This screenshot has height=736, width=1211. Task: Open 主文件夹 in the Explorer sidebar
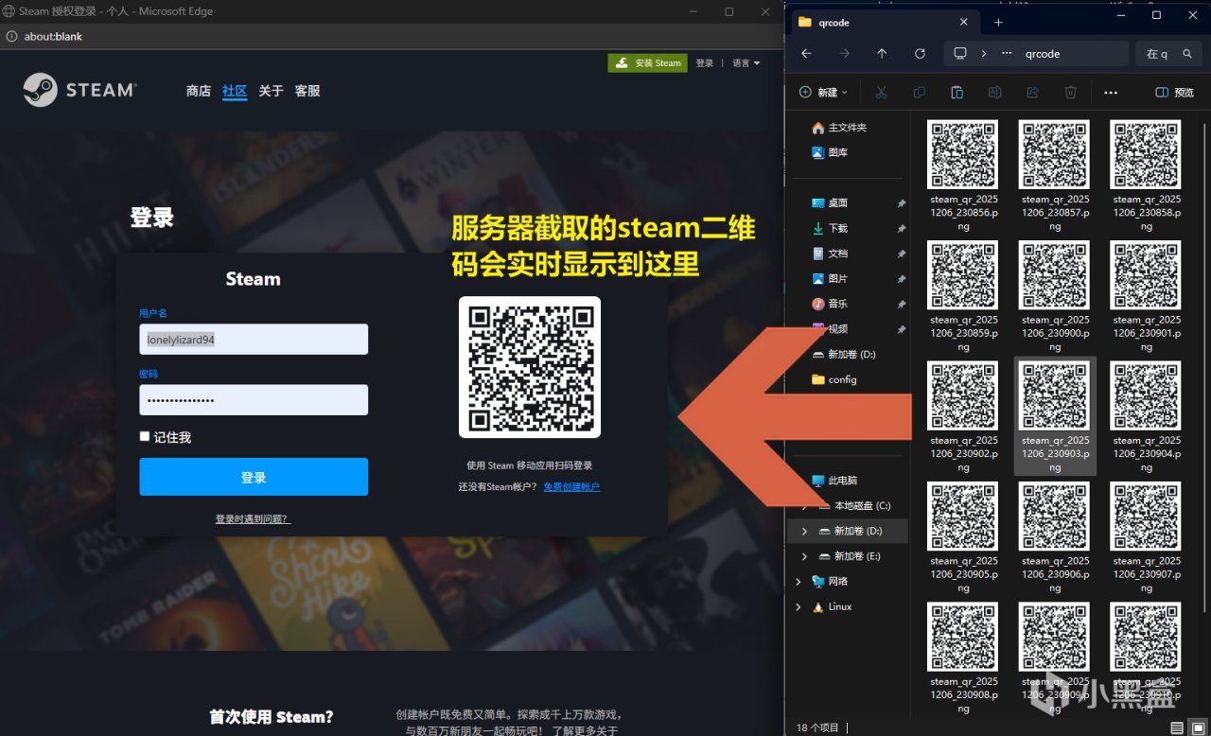(849, 128)
